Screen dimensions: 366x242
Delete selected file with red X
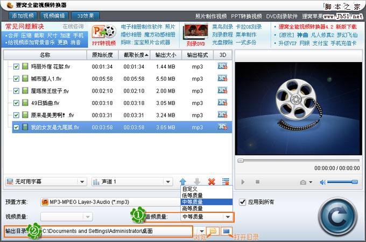tap(212, 181)
